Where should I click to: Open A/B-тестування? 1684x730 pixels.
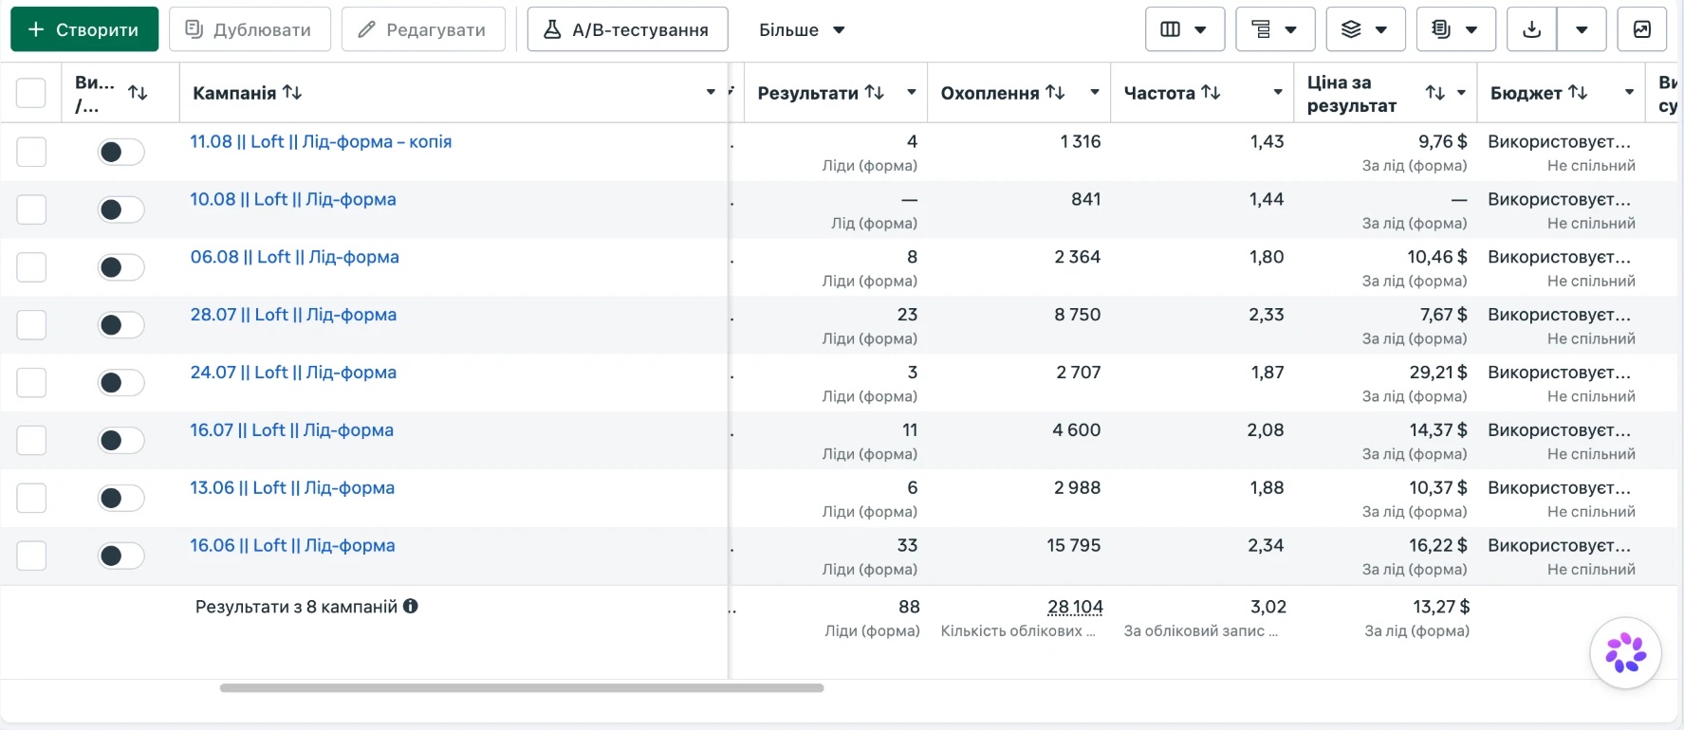(627, 29)
